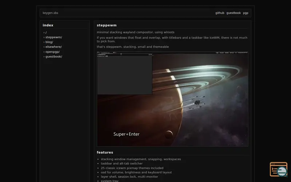Open elsewhere/ in the index sidebar
This screenshot has width=291, height=182.
(x=53, y=47)
